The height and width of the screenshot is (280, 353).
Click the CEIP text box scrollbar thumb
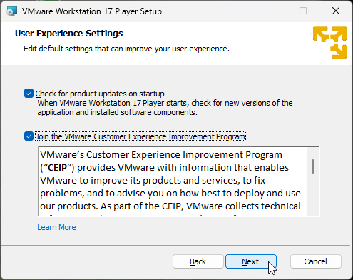pyautogui.click(x=313, y=166)
